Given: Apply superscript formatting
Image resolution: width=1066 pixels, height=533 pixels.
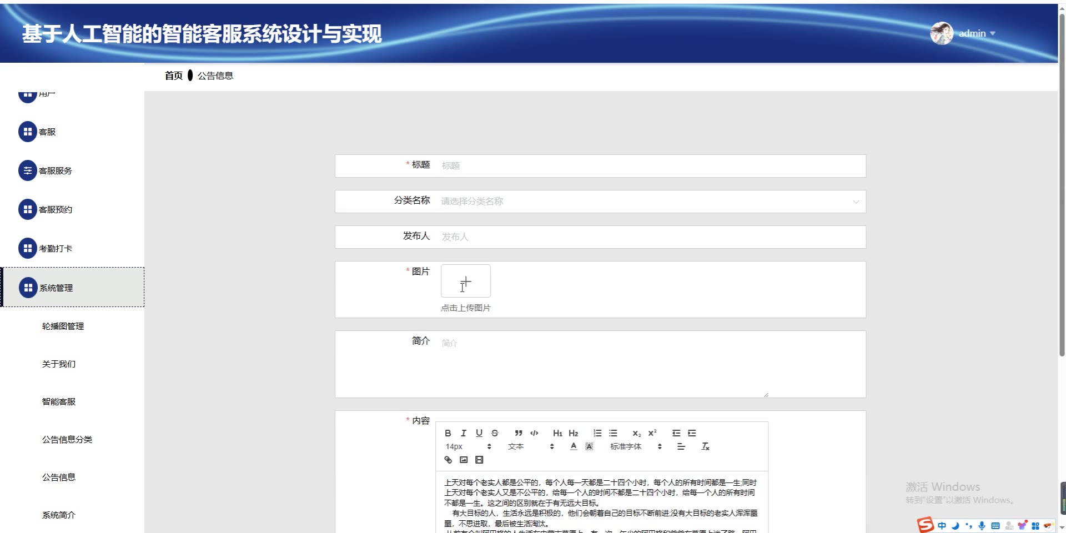Looking at the screenshot, I should pyautogui.click(x=652, y=433).
